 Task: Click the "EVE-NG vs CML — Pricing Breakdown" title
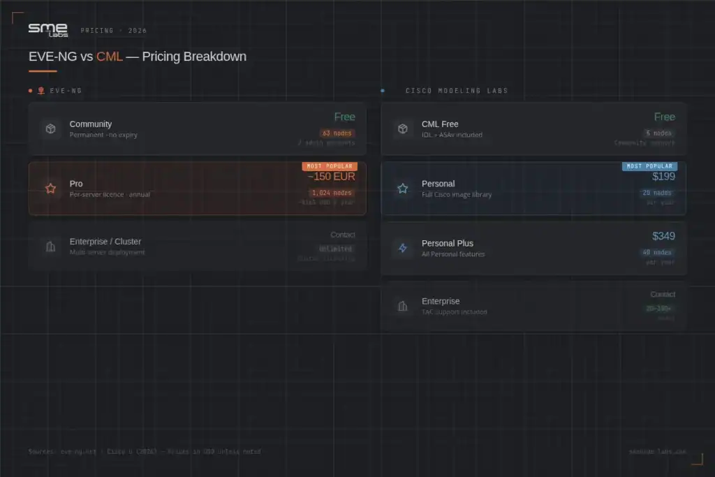coord(138,57)
